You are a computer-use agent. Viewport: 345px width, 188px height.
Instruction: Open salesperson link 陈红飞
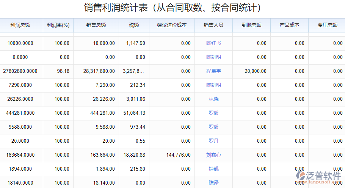pyautogui.click(x=213, y=43)
